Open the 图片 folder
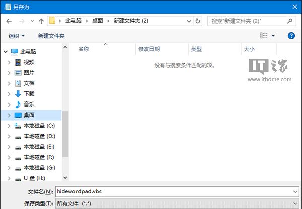Image resolution: width=302 pixels, height=209 pixels. (29, 73)
